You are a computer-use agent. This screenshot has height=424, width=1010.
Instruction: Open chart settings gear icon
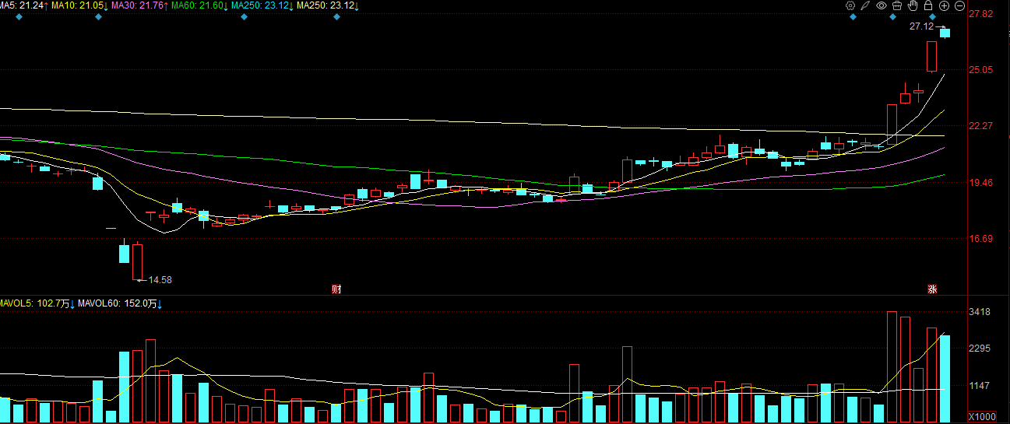pos(850,5)
